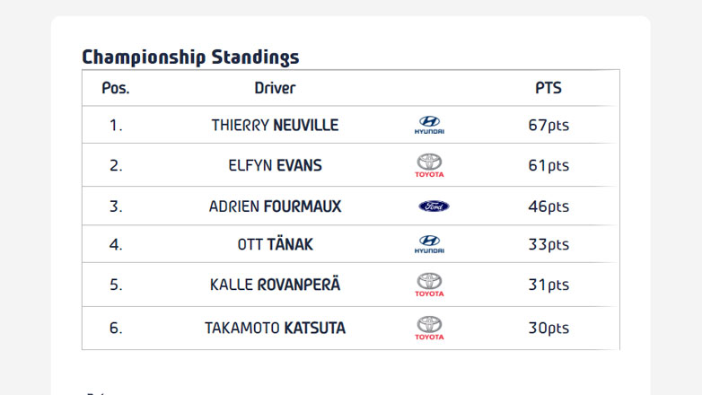The image size is (702, 395).
Task: Click the Championship Standings heading
Action: [190, 57]
